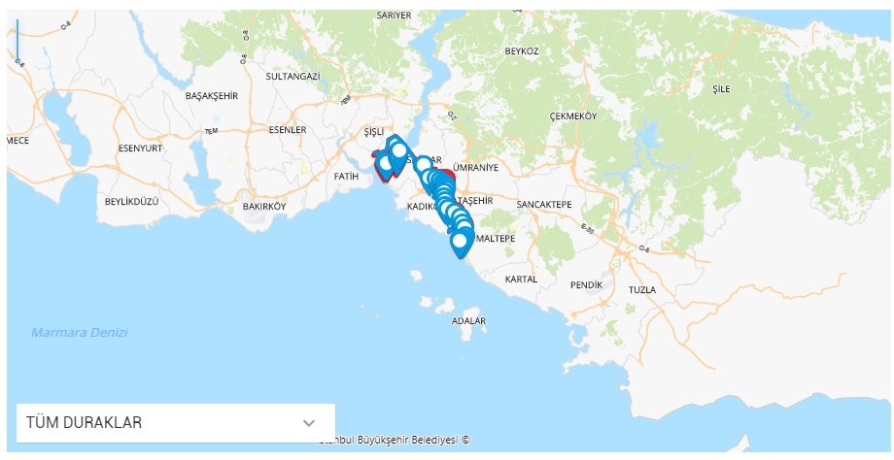
Task: Click the Marmara Denizi sea label
Action: pos(80,333)
